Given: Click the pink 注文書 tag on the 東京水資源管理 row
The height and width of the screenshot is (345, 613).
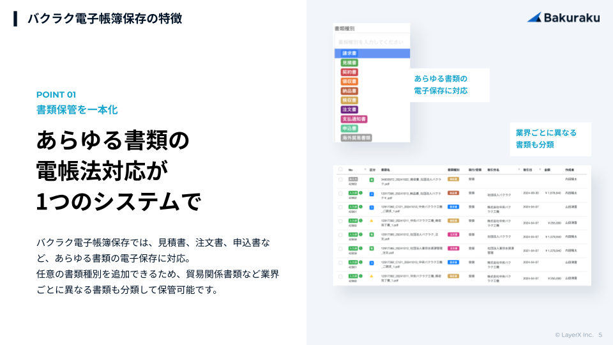Looking at the screenshot, I should (x=453, y=248).
